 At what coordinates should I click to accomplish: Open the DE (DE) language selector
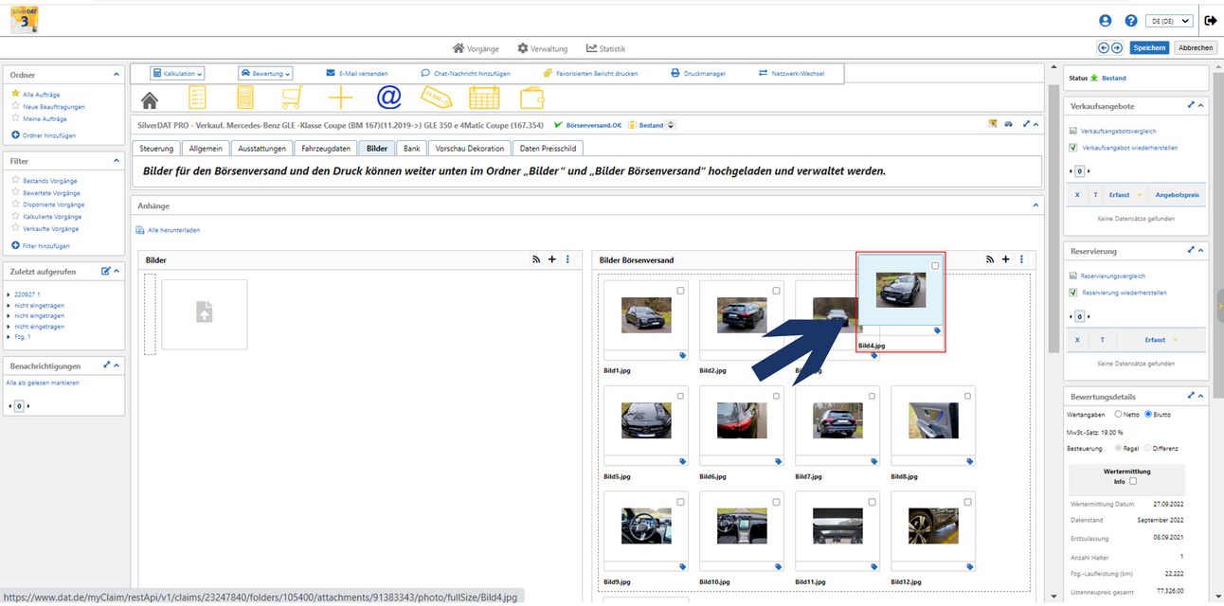(x=1168, y=21)
